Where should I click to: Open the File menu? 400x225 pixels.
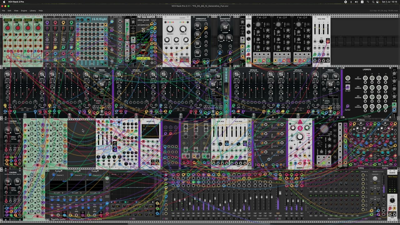(3, 11)
